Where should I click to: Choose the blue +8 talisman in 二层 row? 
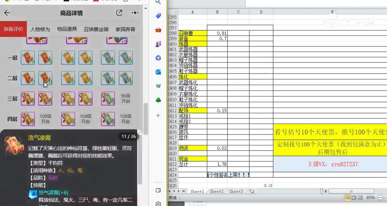(126, 78)
